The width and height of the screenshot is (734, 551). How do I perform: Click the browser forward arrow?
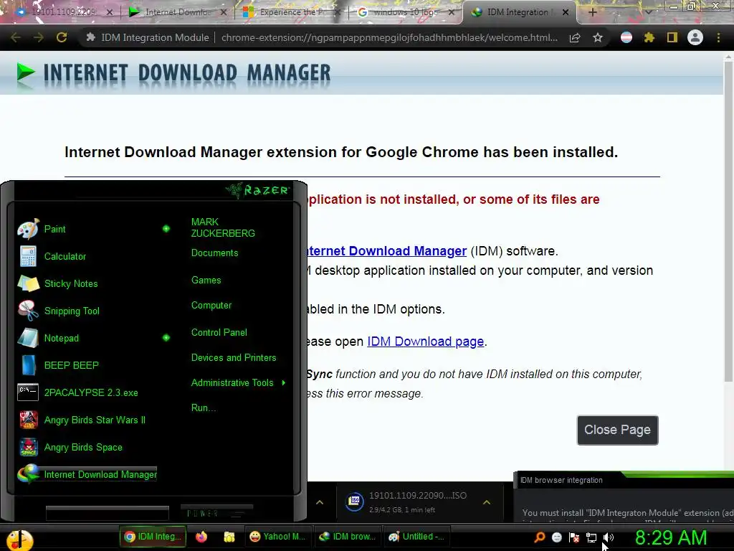point(39,37)
